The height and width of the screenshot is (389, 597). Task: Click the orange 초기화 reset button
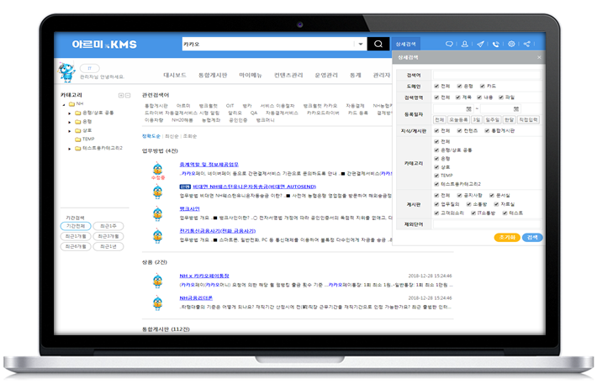coord(506,238)
